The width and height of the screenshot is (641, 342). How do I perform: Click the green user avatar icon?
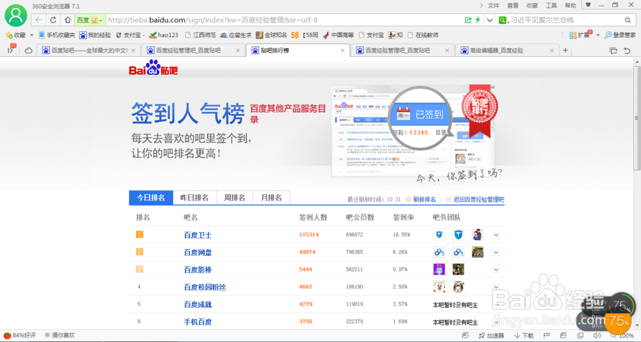click(x=16, y=15)
